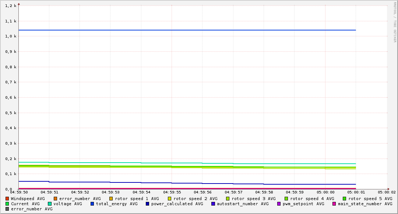Select the blue total_energy AVG swatch
Viewport: 398px width, 214px height.
tap(92, 204)
